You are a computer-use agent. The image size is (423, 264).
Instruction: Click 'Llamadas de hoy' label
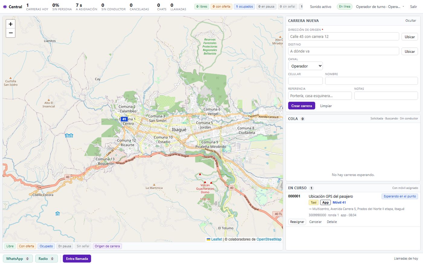point(406,259)
